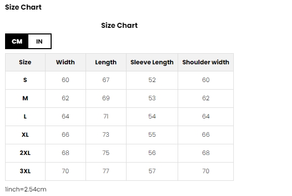The height and width of the screenshot is (196, 292).
Task: Click the Sleeve Length column header
Action: click(152, 62)
